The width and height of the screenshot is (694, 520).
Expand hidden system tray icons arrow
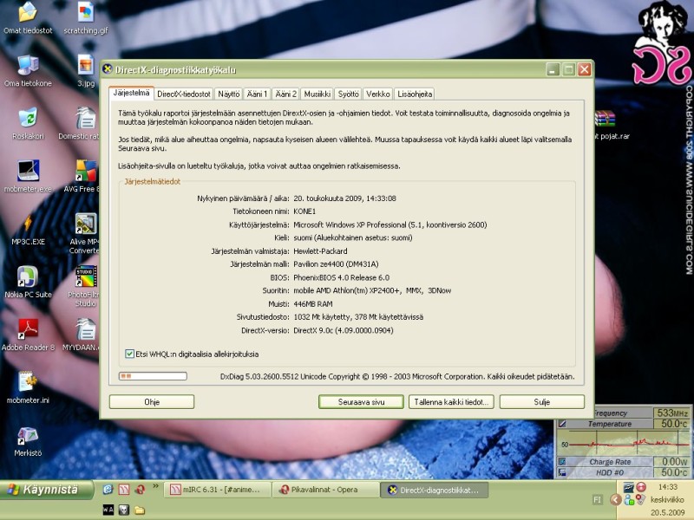615,500
